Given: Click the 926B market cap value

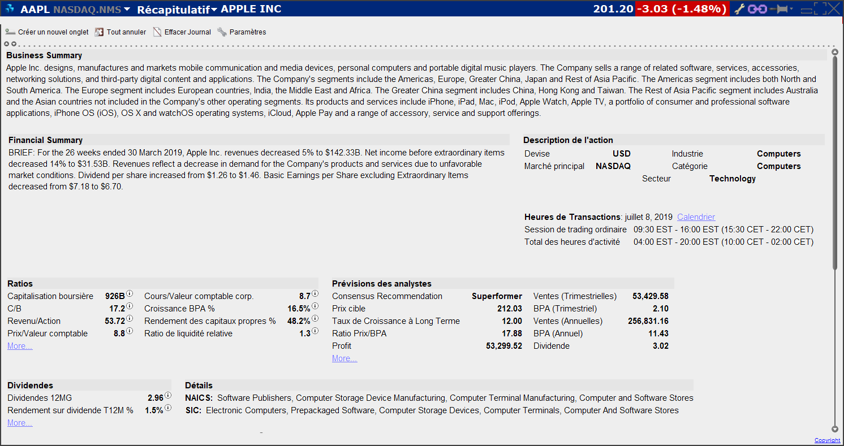Looking at the screenshot, I should pyautogui.click(x=115, y=296).
